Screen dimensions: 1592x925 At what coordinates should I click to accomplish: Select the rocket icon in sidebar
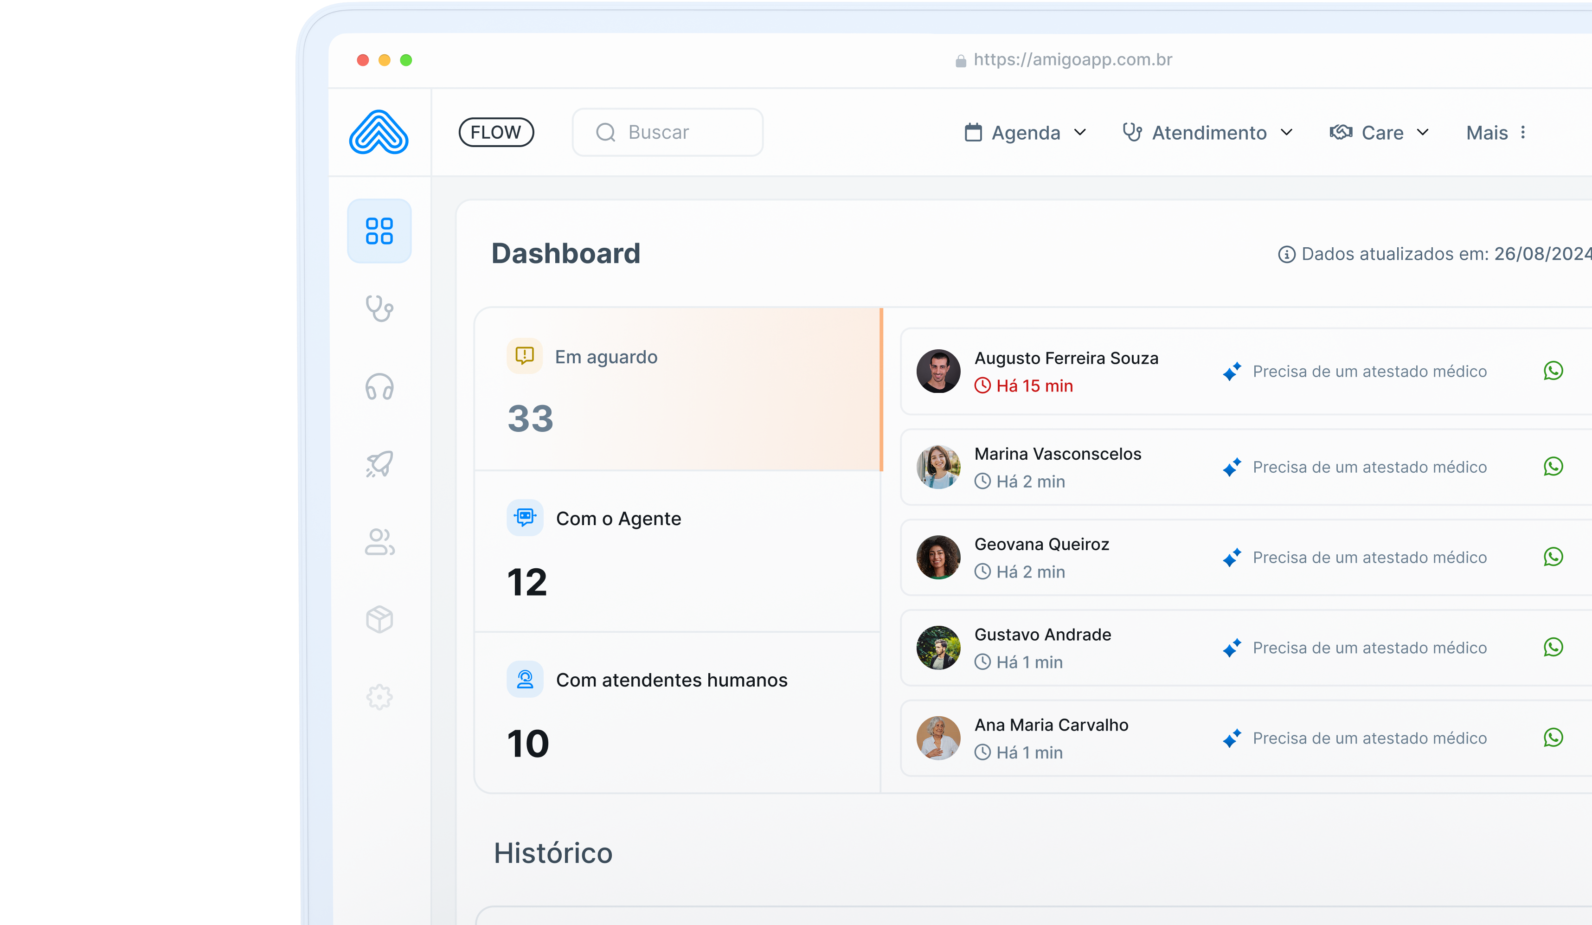379,464
